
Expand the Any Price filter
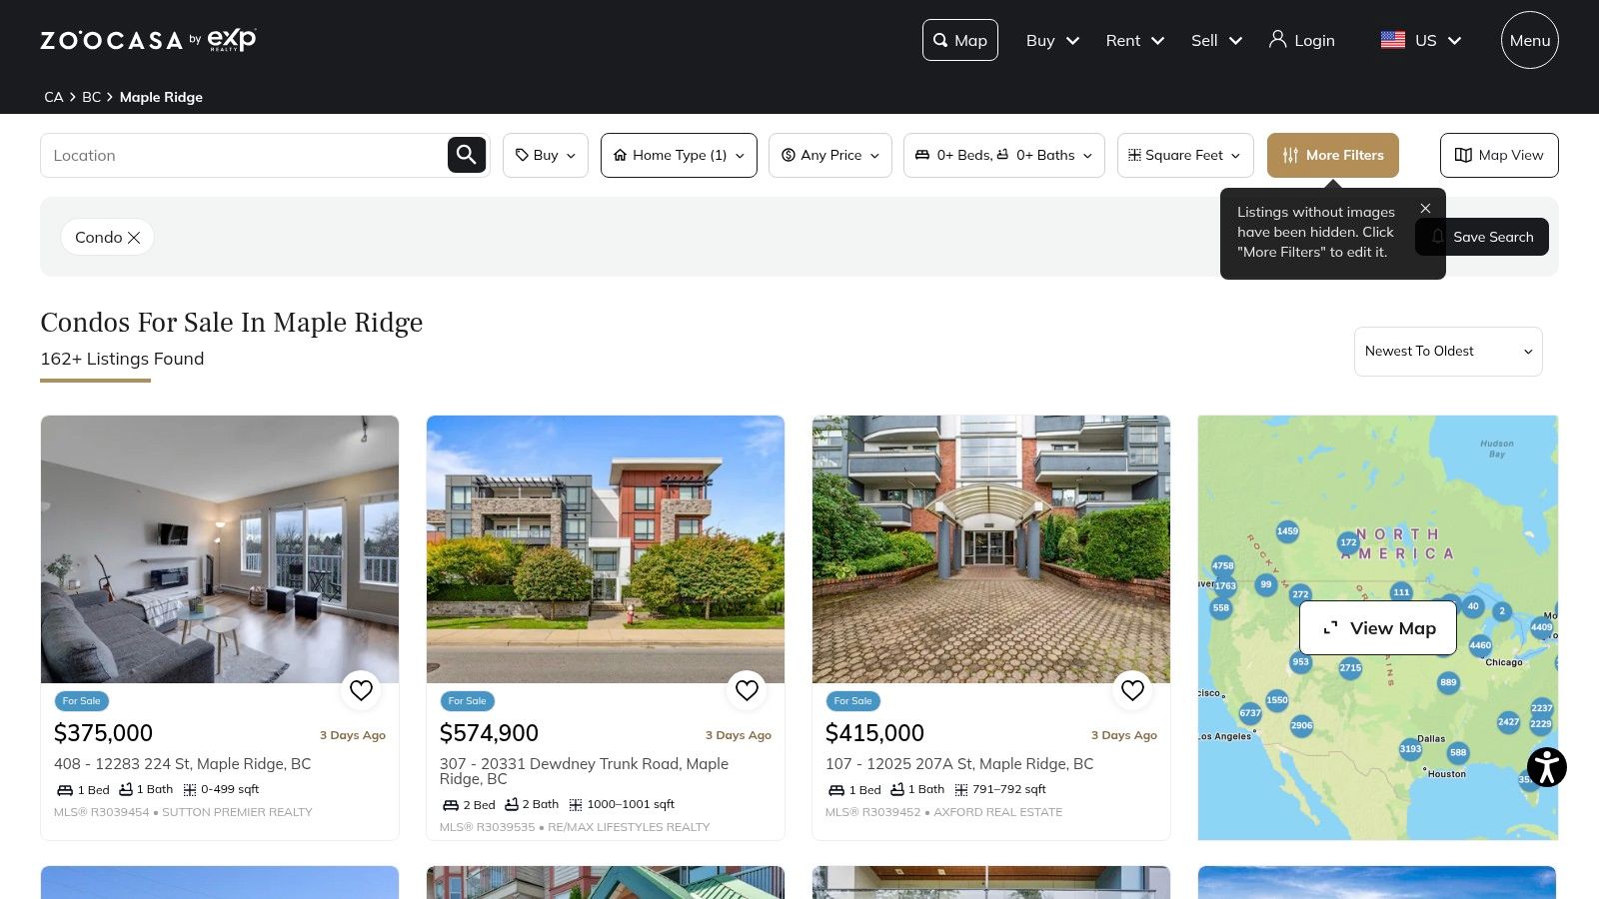pyautogui.click(x=830, y=156)
